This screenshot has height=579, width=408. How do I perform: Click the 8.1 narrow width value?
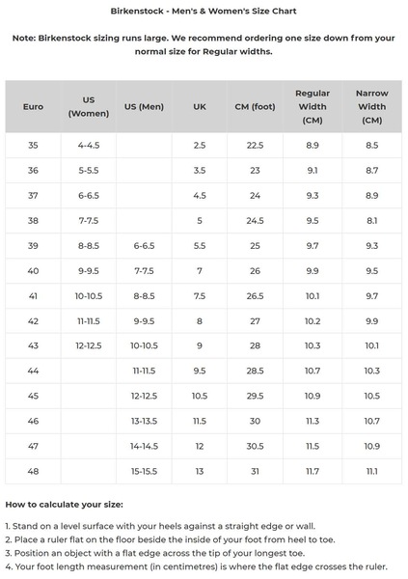(x=371, y=221)
